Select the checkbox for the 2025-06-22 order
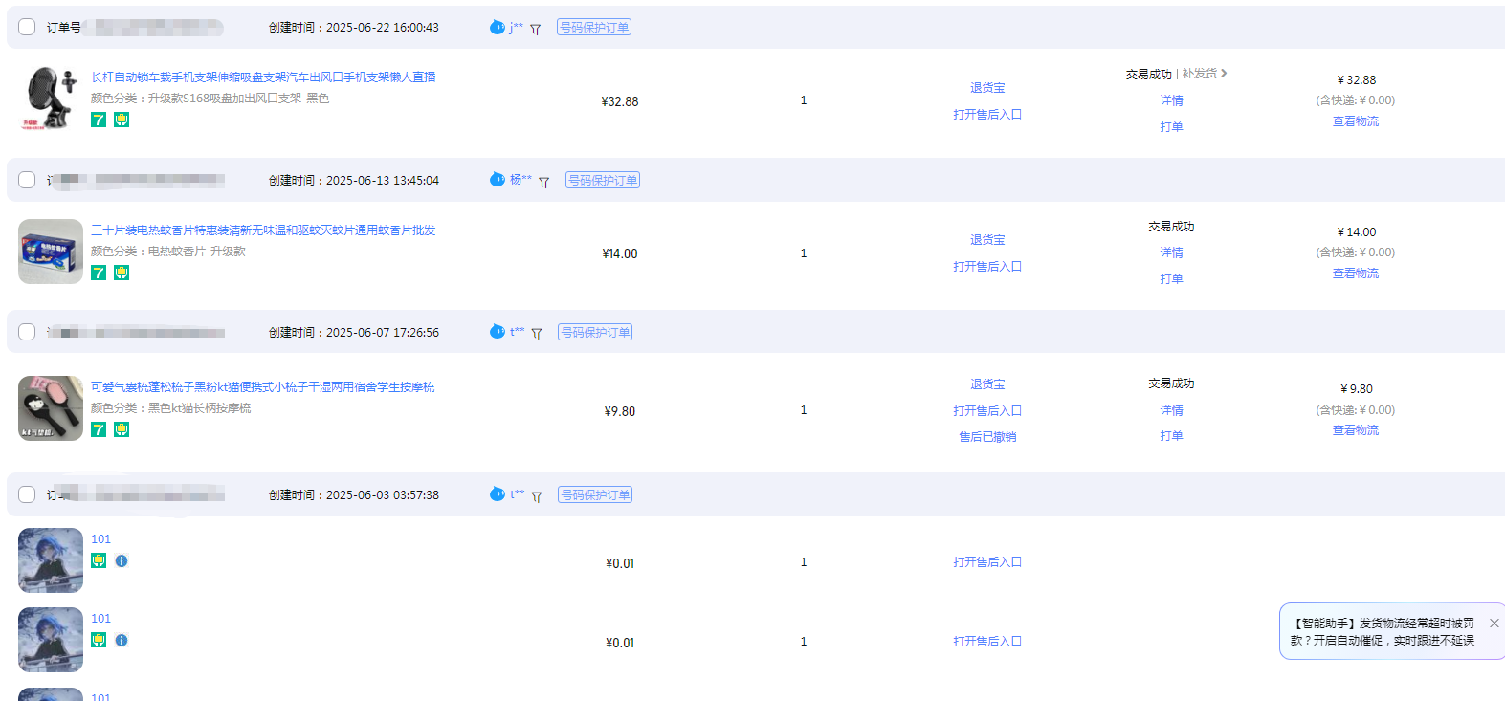The image size is (1505, 701). (x=27, y=27)
